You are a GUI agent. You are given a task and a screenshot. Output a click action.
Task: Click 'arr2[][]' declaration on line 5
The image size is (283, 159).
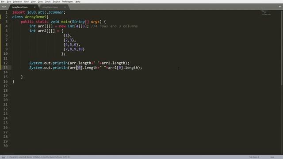46,31
